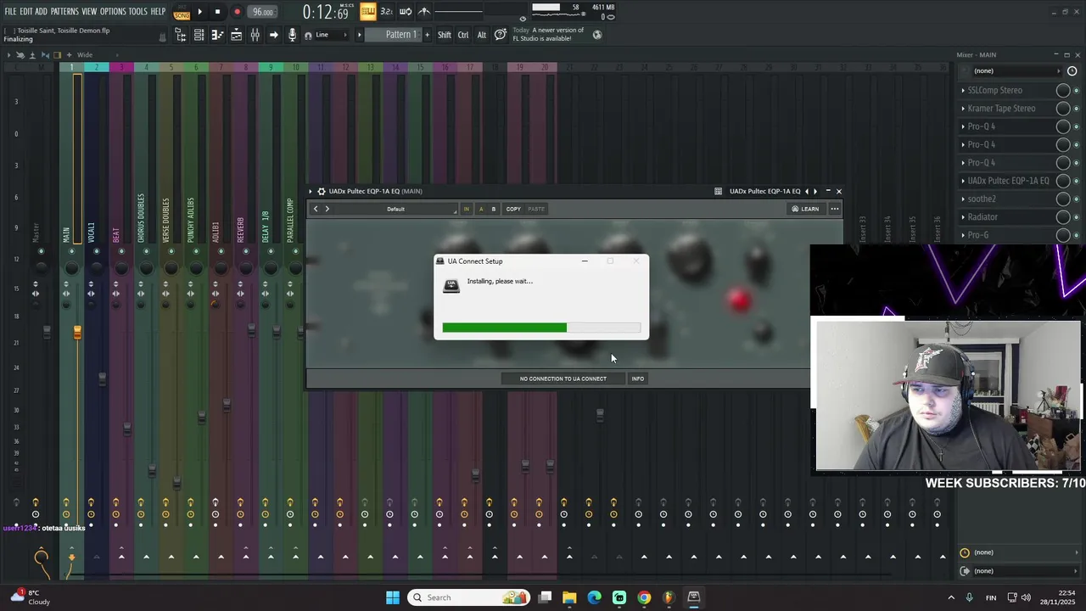Toggle the loop record icon
The width and height of the screenshot is (1086, 611).
(405, 11)
